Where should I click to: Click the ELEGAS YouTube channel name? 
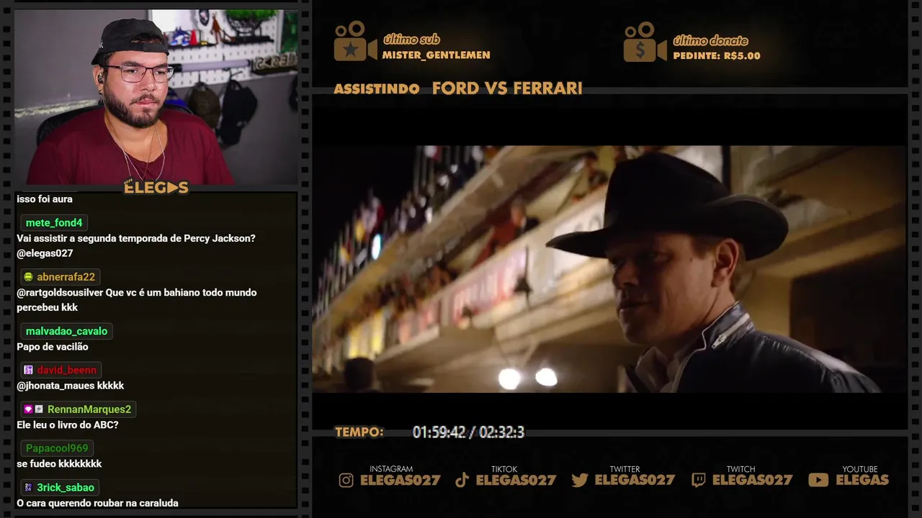point(862,481)
